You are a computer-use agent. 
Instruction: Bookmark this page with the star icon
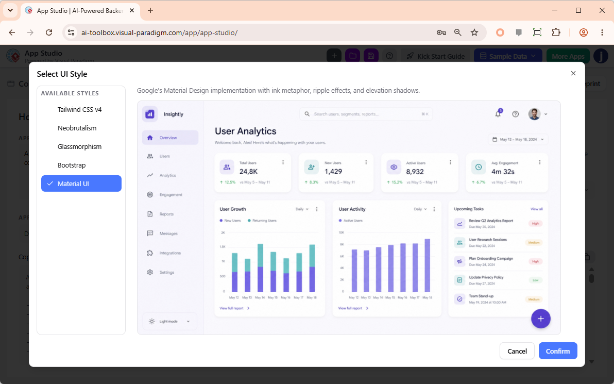pos(474,32)
